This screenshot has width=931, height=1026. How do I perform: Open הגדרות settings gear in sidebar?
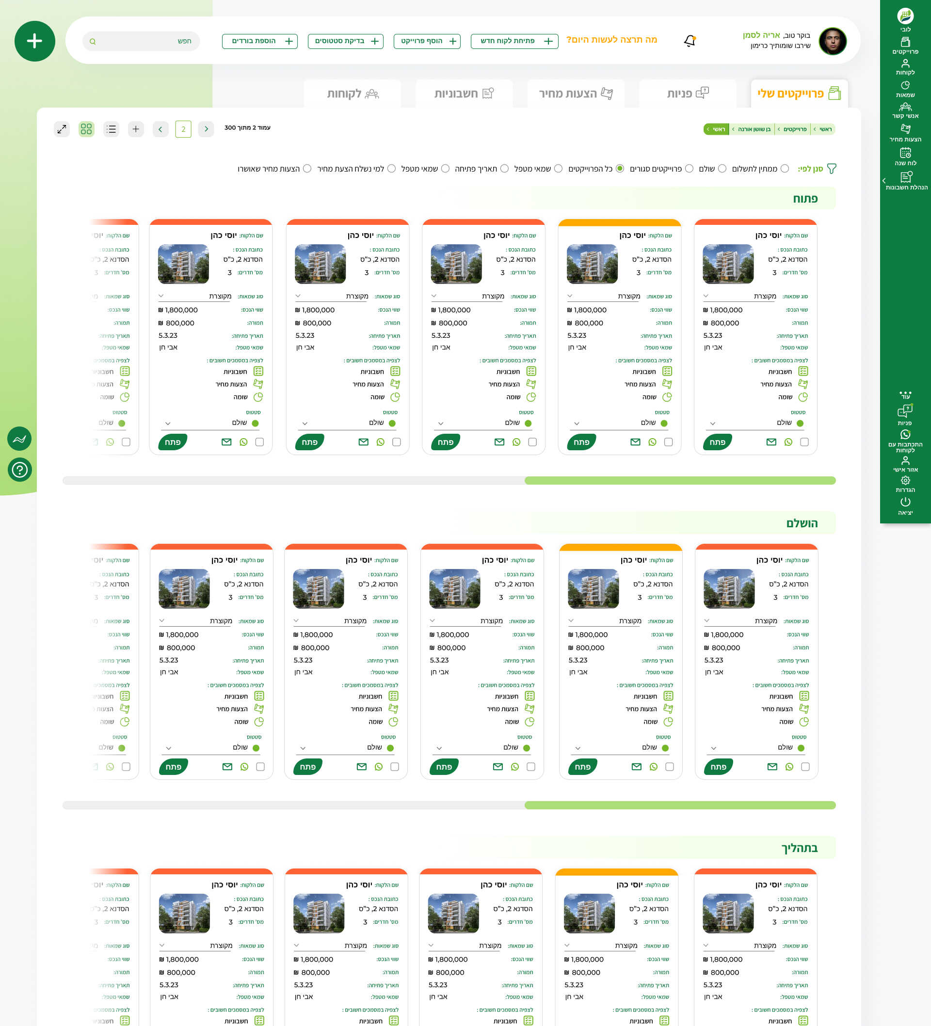click(905, 484)
